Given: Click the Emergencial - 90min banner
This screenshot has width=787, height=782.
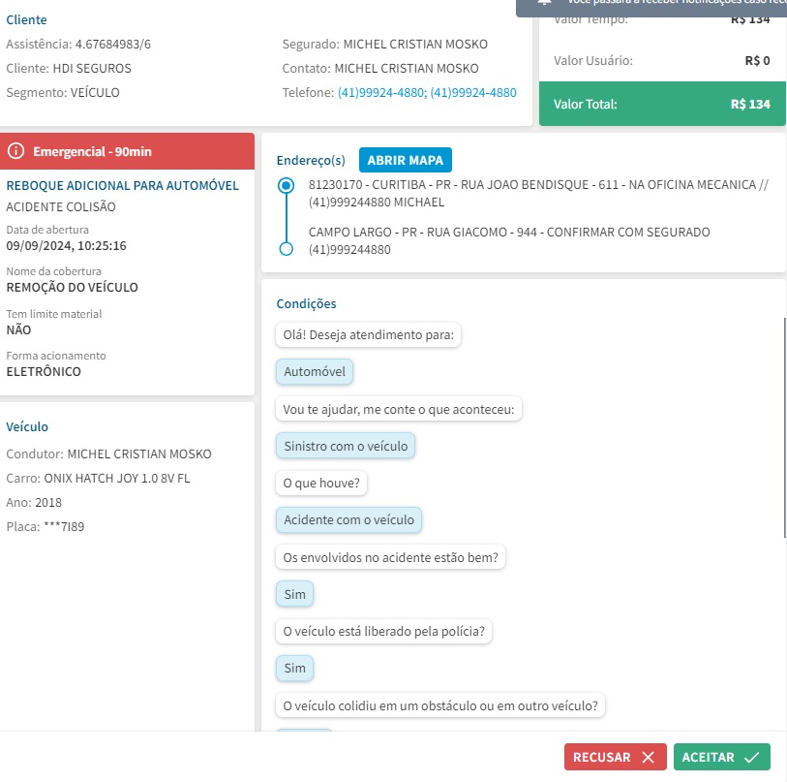Looking at the screenshot, I should click(x=127, y=151).
